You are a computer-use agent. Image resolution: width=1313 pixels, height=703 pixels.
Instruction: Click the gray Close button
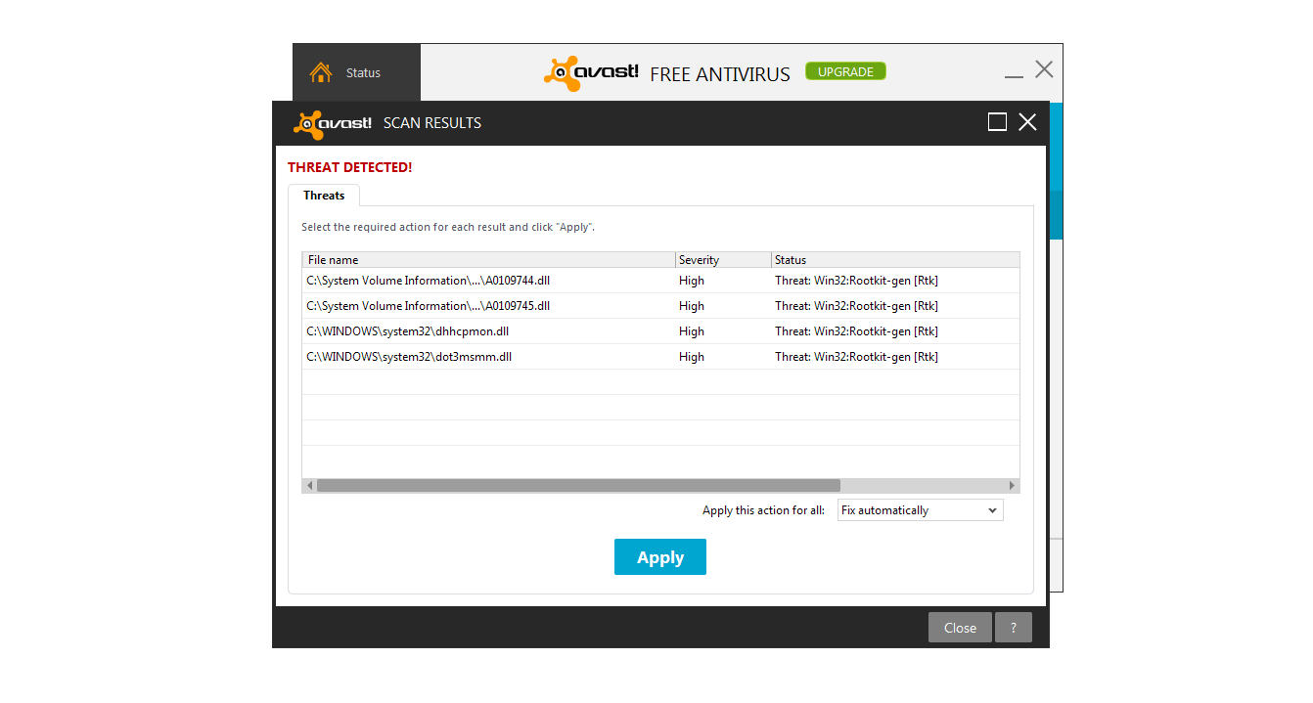(960, 628)
